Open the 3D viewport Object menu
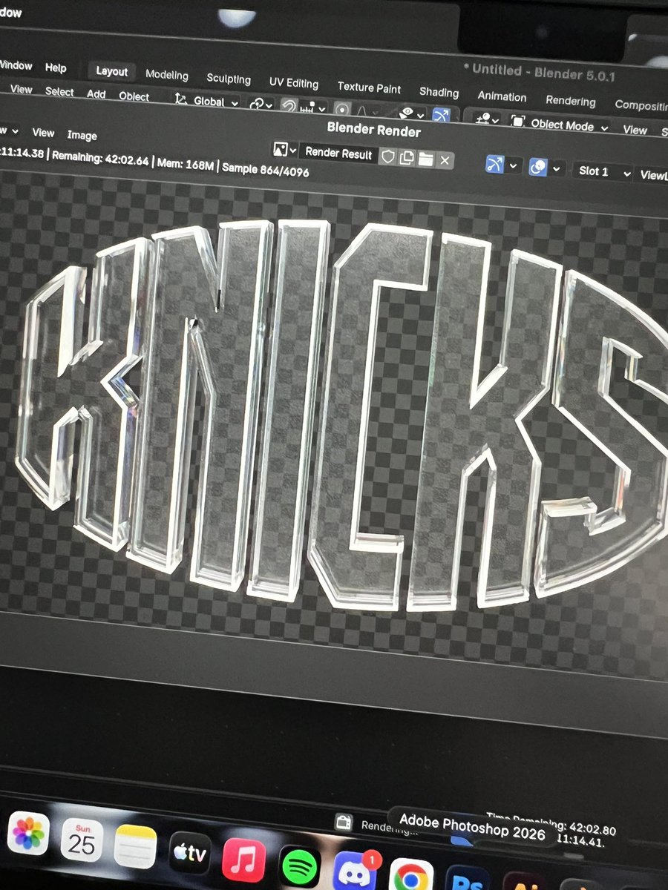Screen dimensions: 668x890 click(134, 96)
